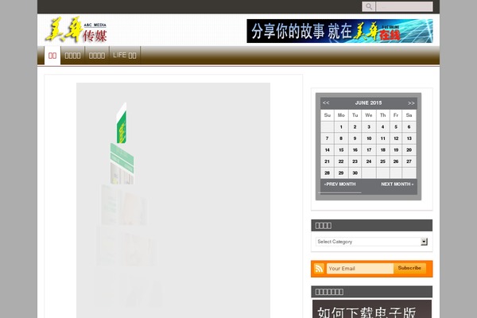Select June 8 in the calendar
Image resolution: width=477 pixels, height=318 pixels.
pos(341,138)
